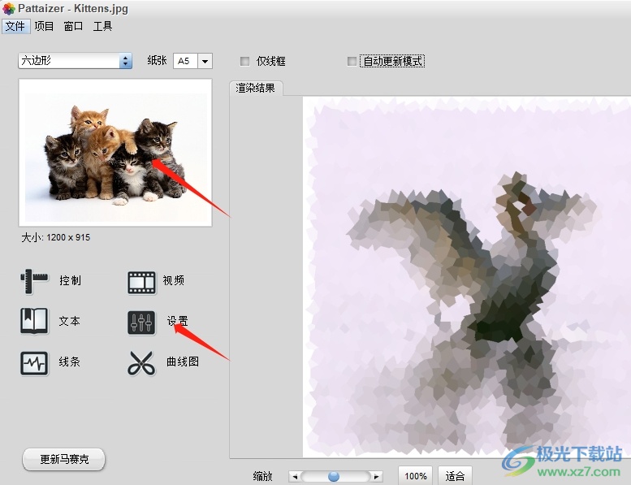Screen dimensions: 631x485
Task: Click the 适合 fit button
Action: point(455,476)
